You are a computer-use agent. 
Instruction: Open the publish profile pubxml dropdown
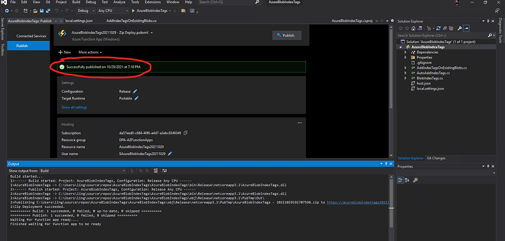pyautogui.click(x=151, y=33)
